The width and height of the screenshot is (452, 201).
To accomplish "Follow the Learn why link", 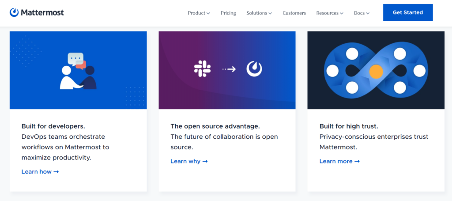I will click(185, 162).
